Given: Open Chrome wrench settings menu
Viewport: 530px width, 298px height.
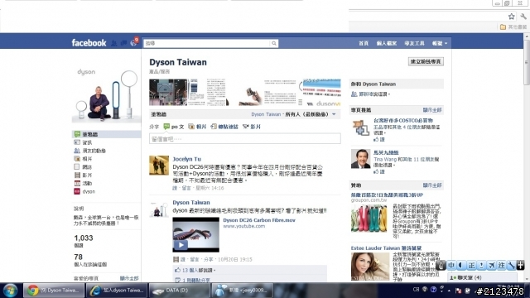Looking at the screenshot, I should pos(523,17).
